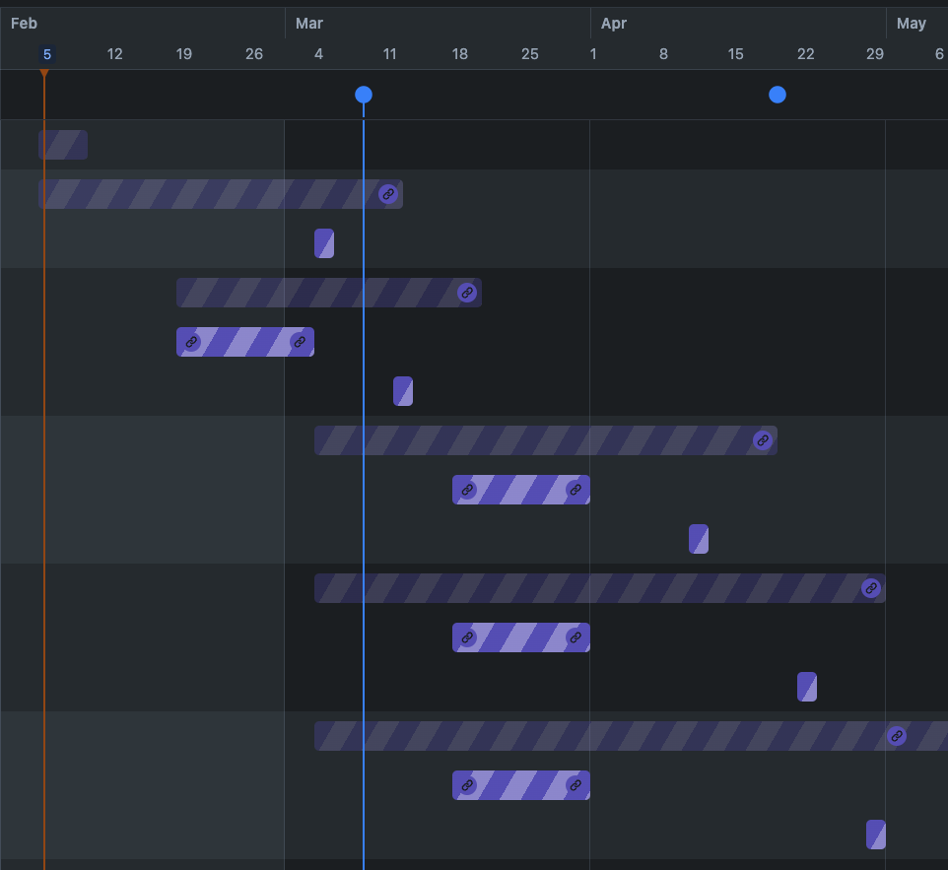Click the Feb month header
This screenshot has height=870, width=948.
(25, 24)
